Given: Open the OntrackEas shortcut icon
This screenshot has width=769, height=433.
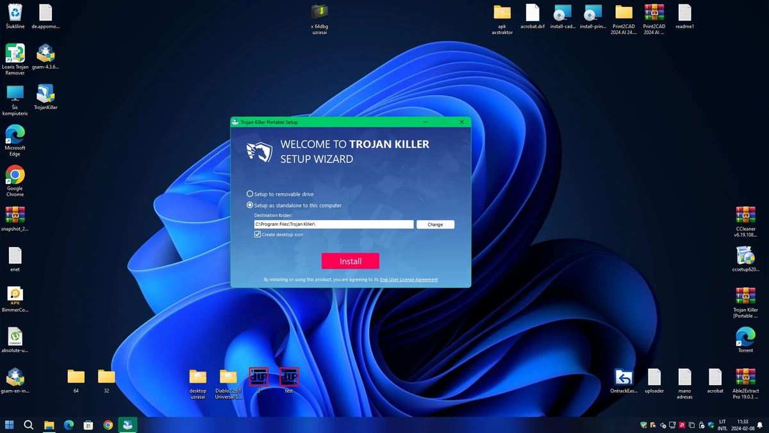Looking at the screenshot, I should pyautogui.click(x=624, y=380).
